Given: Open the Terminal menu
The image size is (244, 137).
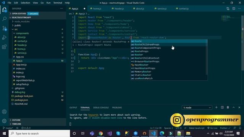Looking at the screenshot, I should 58,3.
